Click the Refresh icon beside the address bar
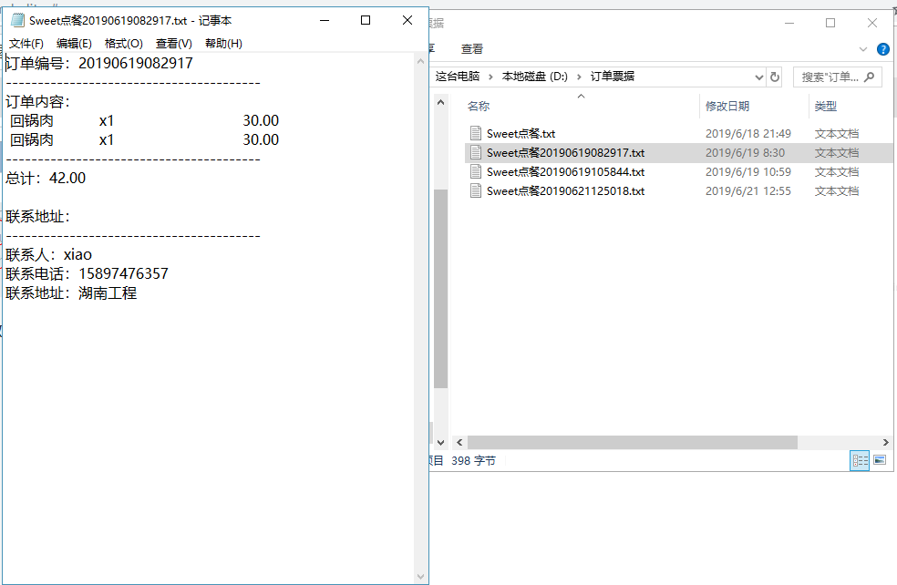Viewport: 897px width, 585px height. [775, 77]
